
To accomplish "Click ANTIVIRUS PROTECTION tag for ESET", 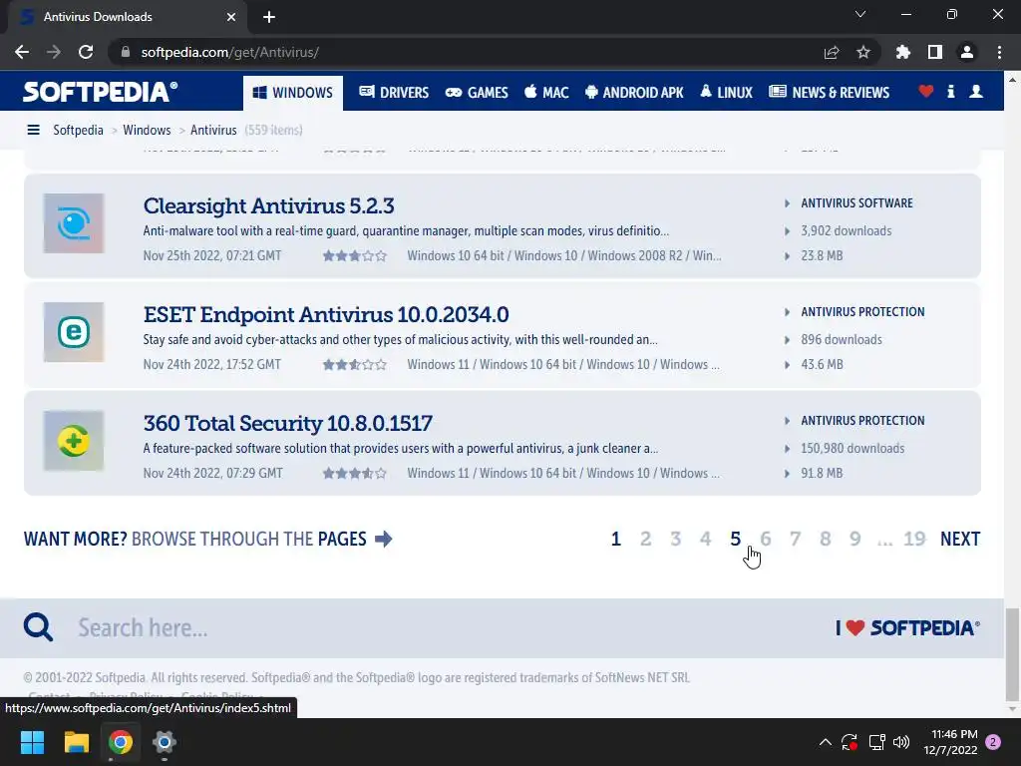I will [x=862, y=312].
